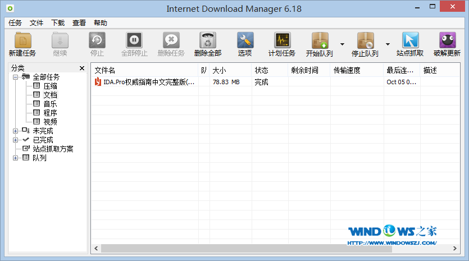Minimize the Internet Download Manager window

click(x=417, y=7)
